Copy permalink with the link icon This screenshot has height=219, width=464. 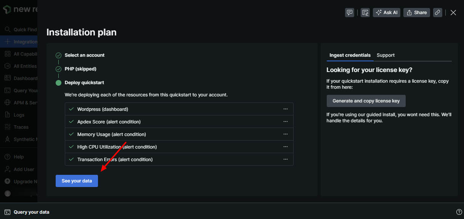(x=438, y=13)
